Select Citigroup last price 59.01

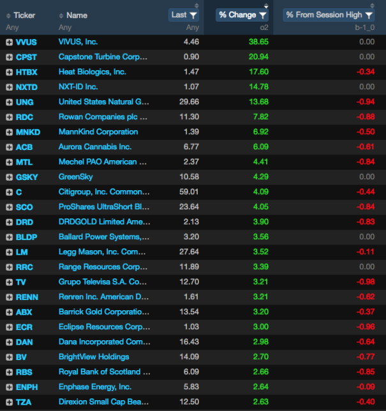189,192
